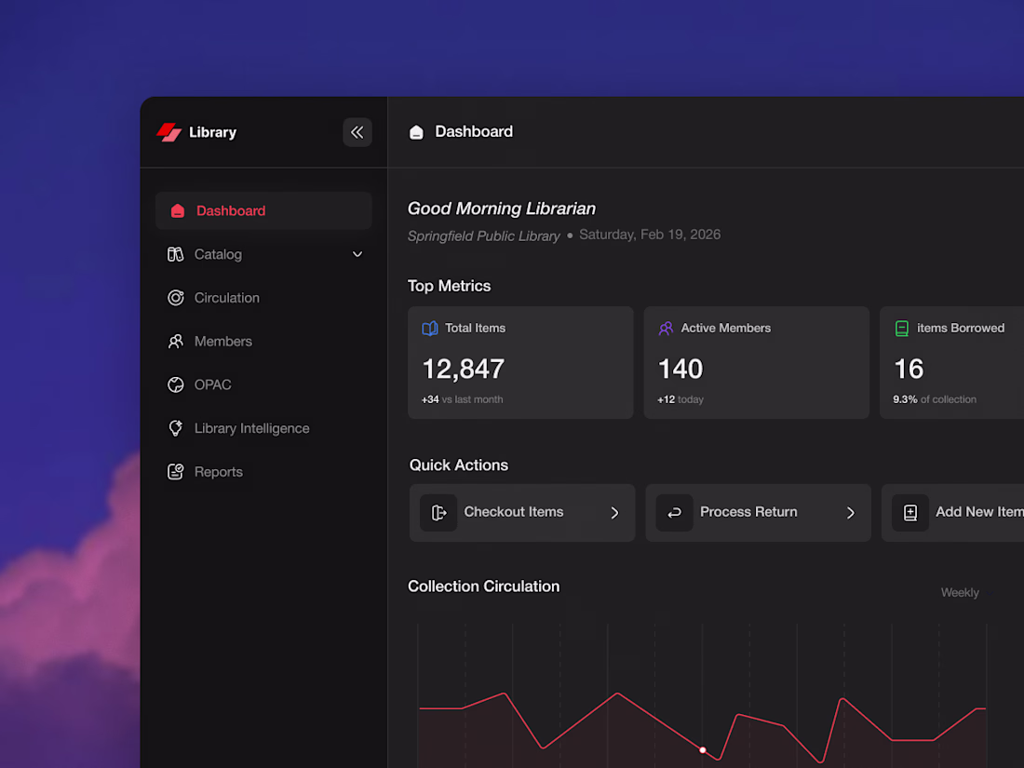
Task: Click the Total Items book icon
Action: point(430,329)
